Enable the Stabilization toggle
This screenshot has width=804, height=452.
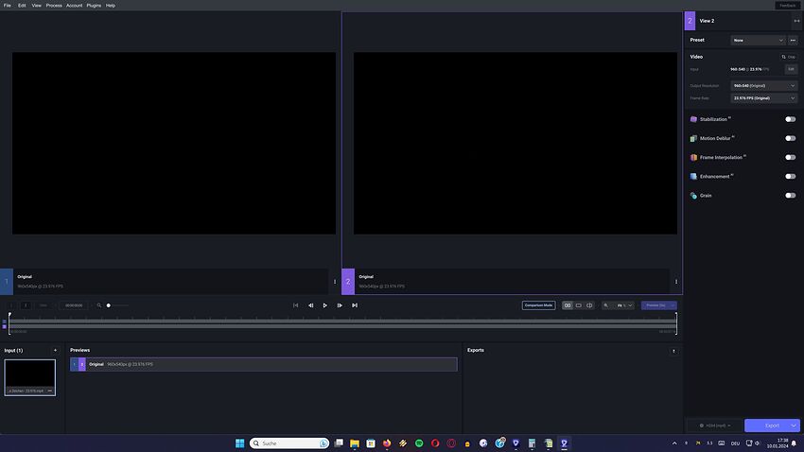click(790, 119)
